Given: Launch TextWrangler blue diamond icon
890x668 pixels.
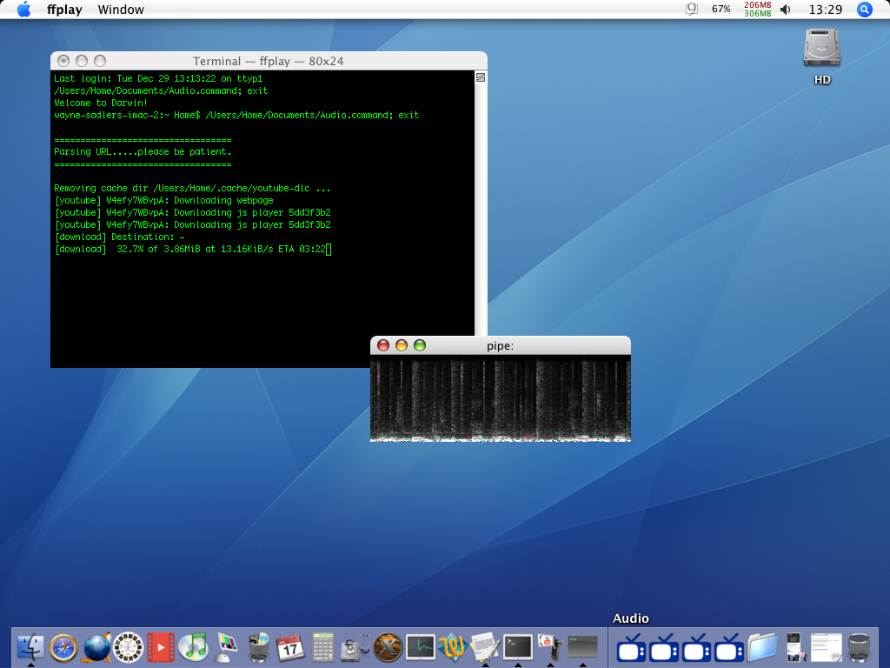Looking at the screenshot, I should 453,647.
